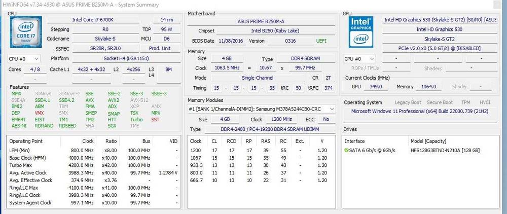Select the DDR4-2400 / PC4-19200 type field

(x=269, y=129)
